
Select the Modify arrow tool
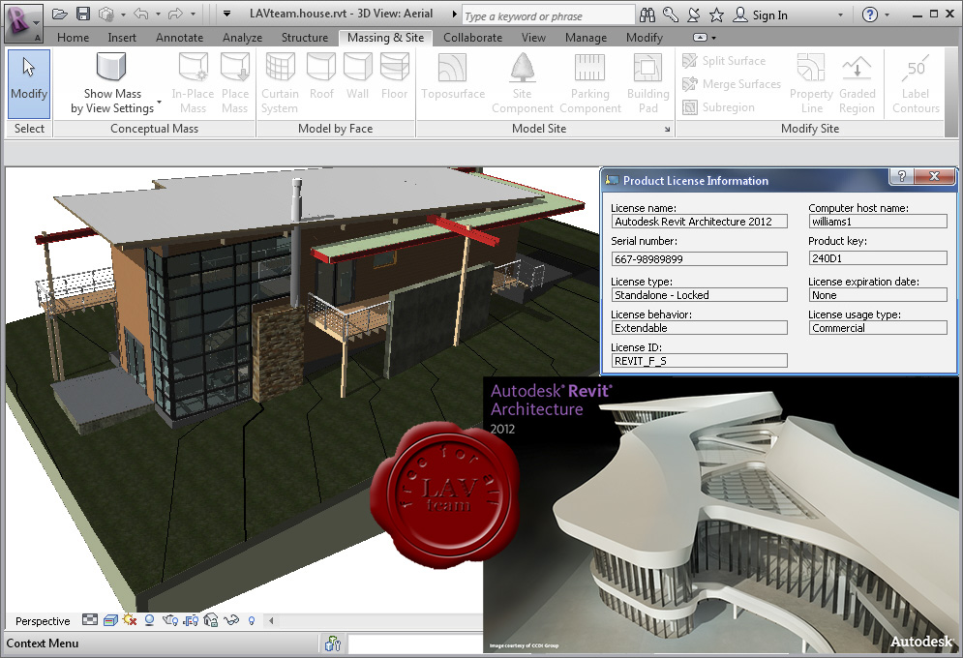(x=29, y=84)
